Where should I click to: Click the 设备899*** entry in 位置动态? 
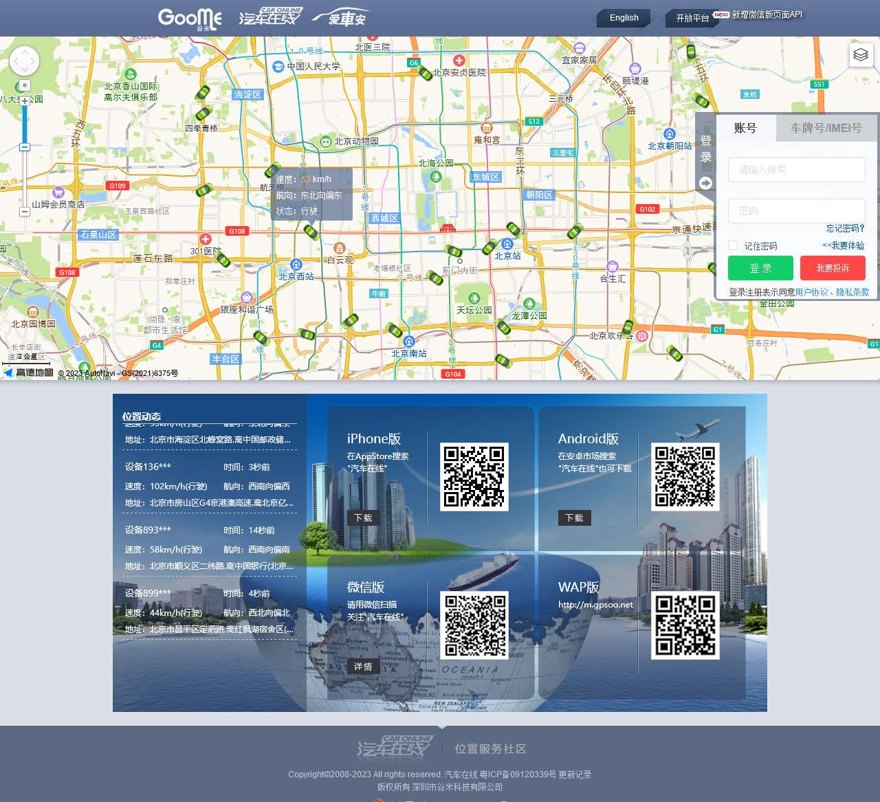click(x=210, y=611)
